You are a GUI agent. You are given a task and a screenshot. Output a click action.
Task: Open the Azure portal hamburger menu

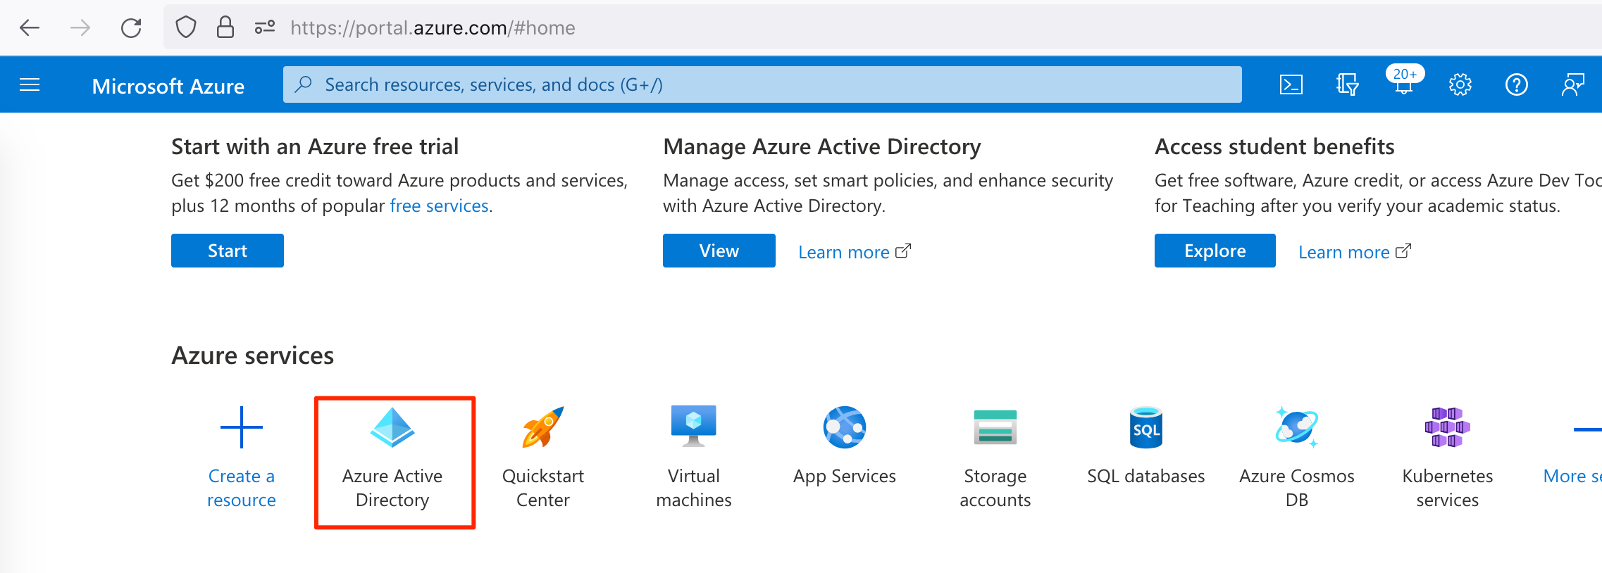[30, 85]
